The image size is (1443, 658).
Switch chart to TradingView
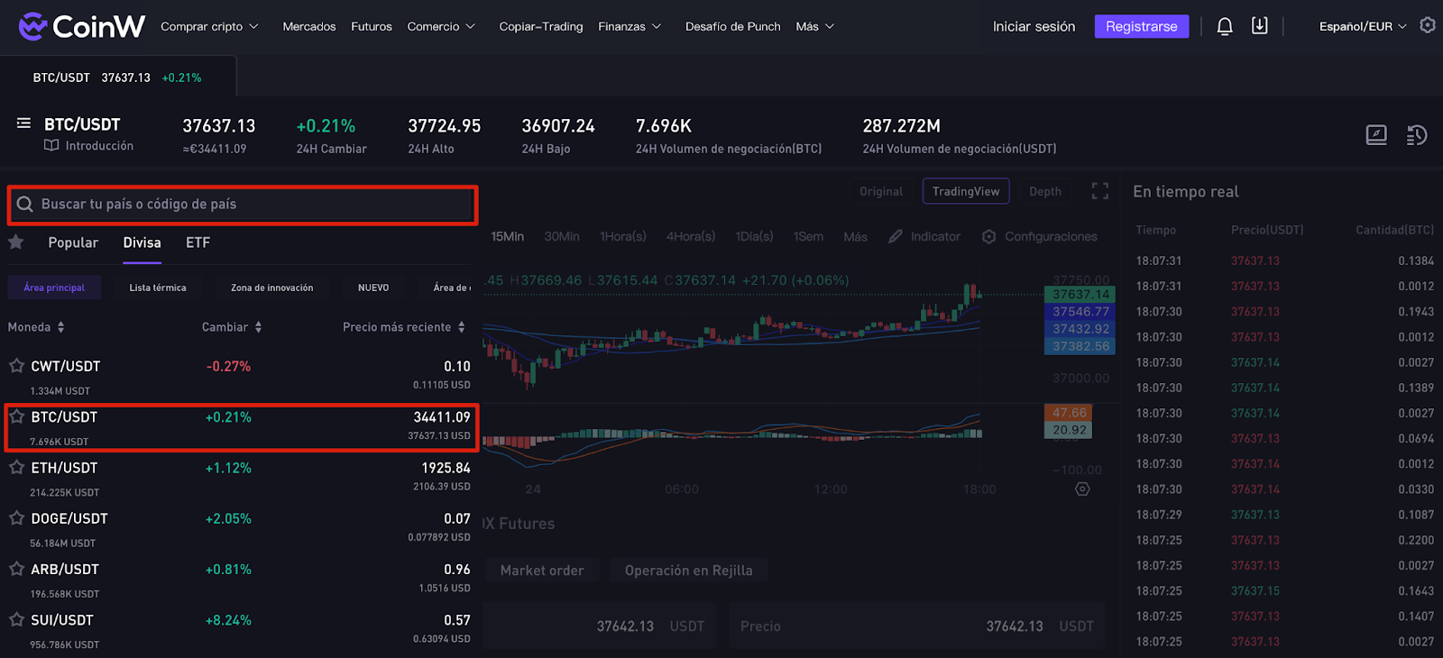coord(966,191)
